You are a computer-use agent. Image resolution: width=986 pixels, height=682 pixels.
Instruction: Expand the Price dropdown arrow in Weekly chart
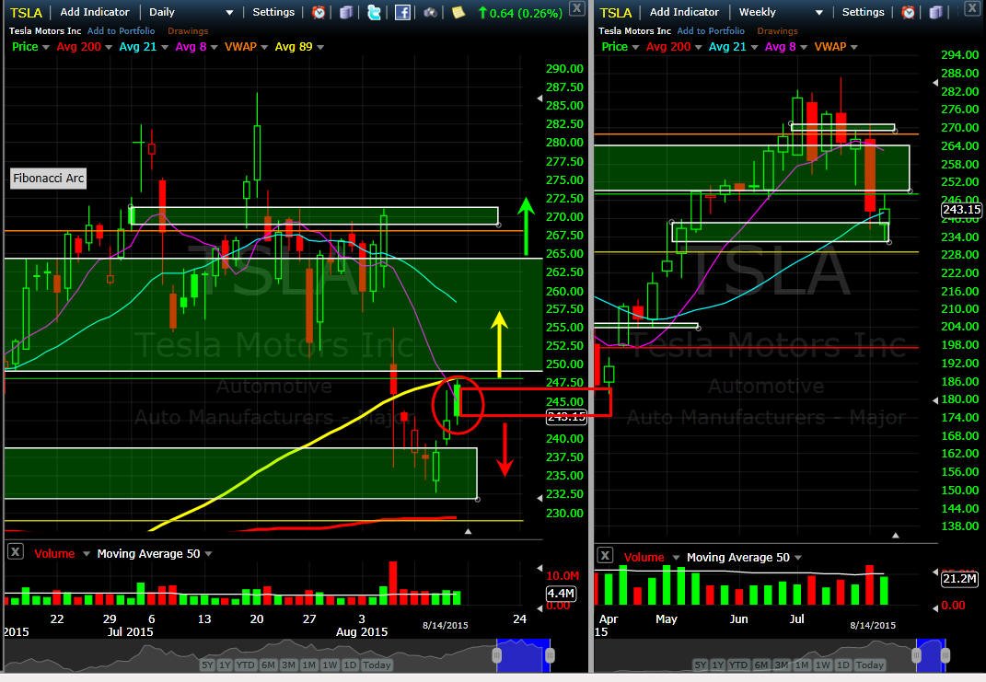635,47
